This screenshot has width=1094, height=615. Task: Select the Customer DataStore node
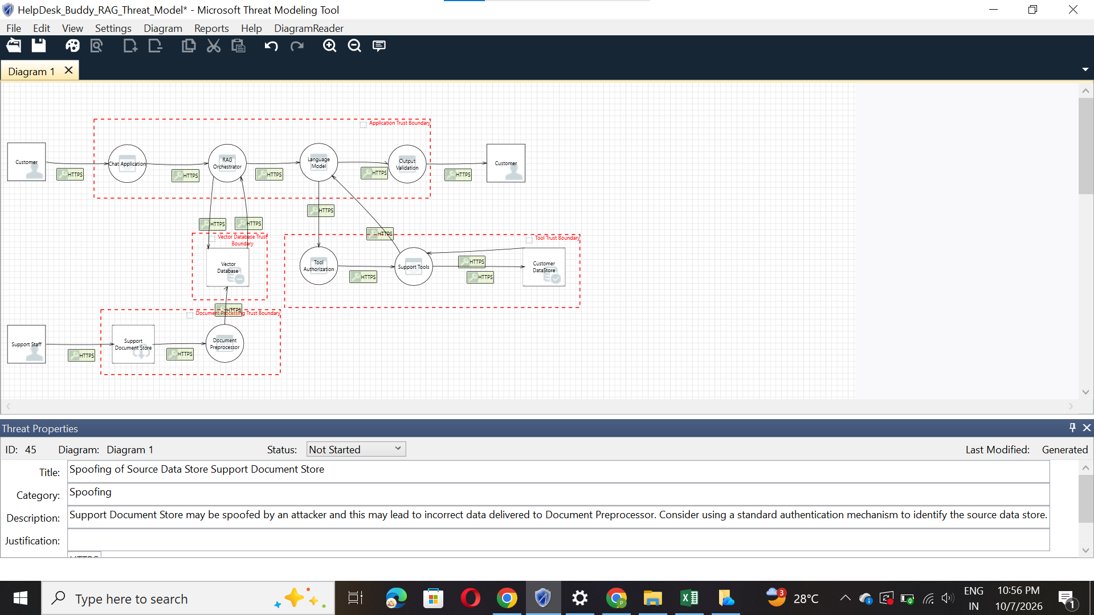tap(544, 266)
